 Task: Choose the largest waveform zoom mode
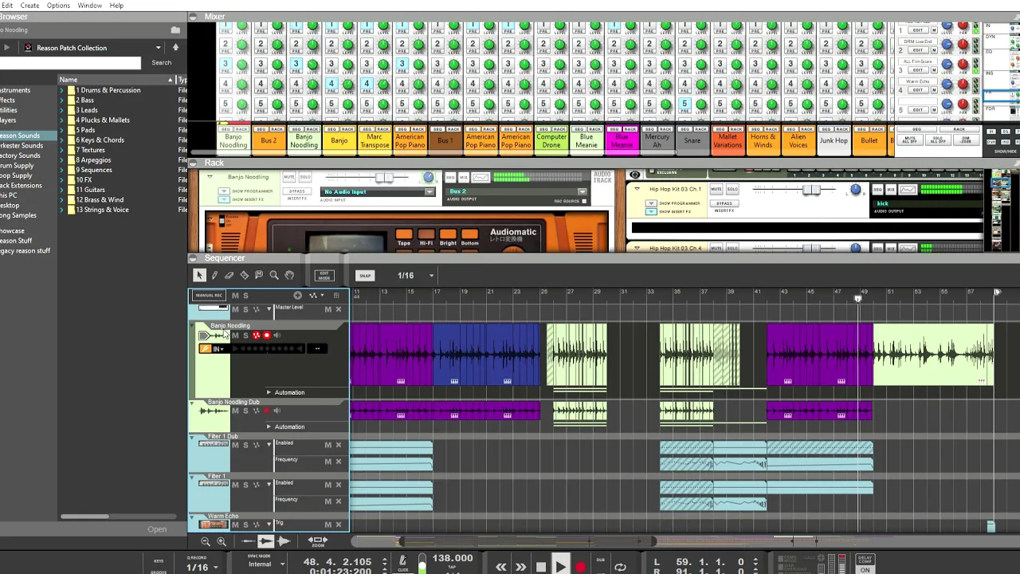point(284,541)
